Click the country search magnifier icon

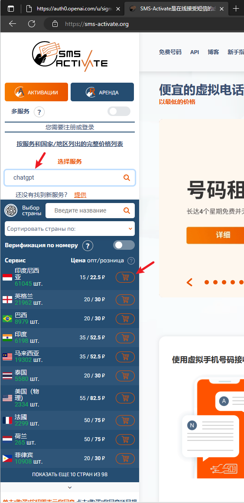click(127, 210)
